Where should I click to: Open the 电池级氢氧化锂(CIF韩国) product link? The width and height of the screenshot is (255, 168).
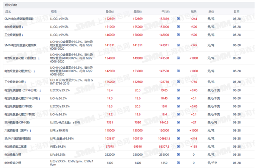pos(20,115)
